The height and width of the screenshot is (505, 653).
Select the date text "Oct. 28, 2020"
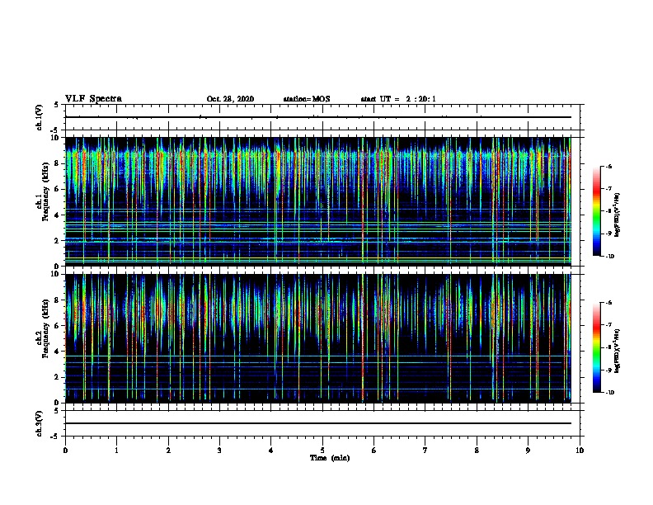pos(230,99)
